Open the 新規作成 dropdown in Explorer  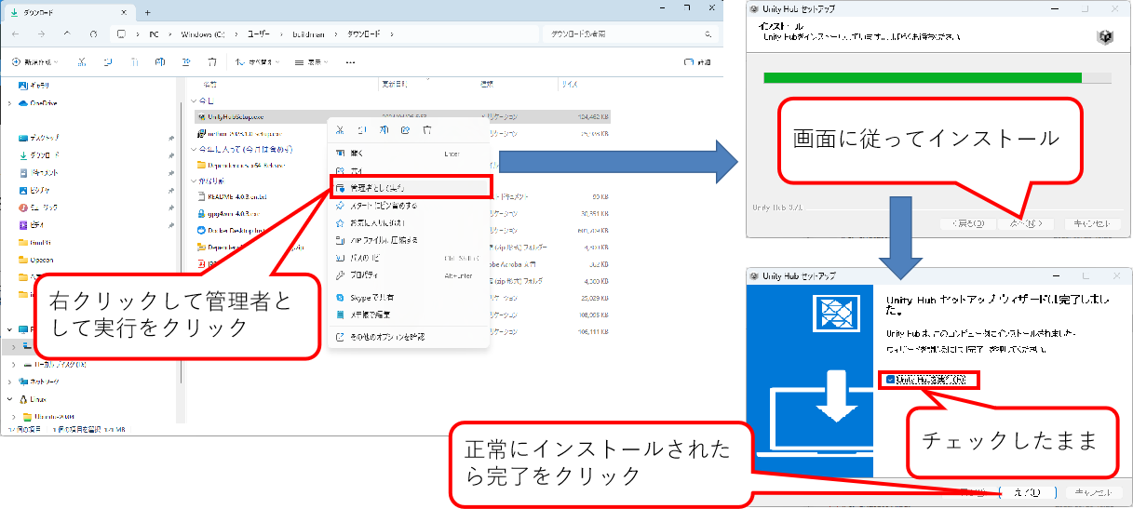36,62
